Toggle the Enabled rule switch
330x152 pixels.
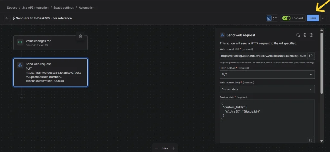pos(286,18)
